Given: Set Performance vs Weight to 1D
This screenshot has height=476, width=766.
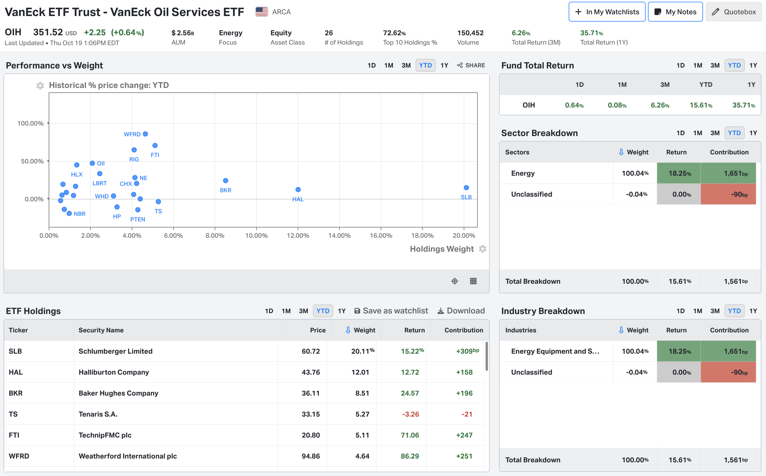Looking at the screenshot, I should coord(372,65).
